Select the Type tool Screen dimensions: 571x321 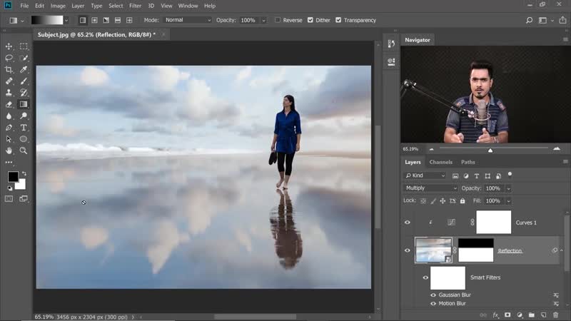click(x=24, y=127)
